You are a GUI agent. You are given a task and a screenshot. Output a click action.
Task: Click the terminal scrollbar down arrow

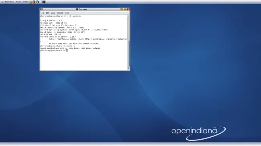pyautogui.click(x=128, y=69)
